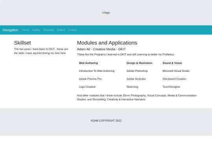Select the Adobe Photoshop cell
This screenshot has width=212, height=159.
coord(137,71)
